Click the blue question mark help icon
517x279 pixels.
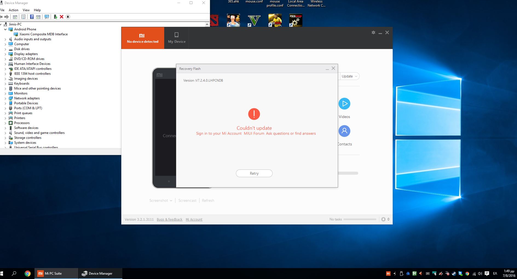[32, 17]
